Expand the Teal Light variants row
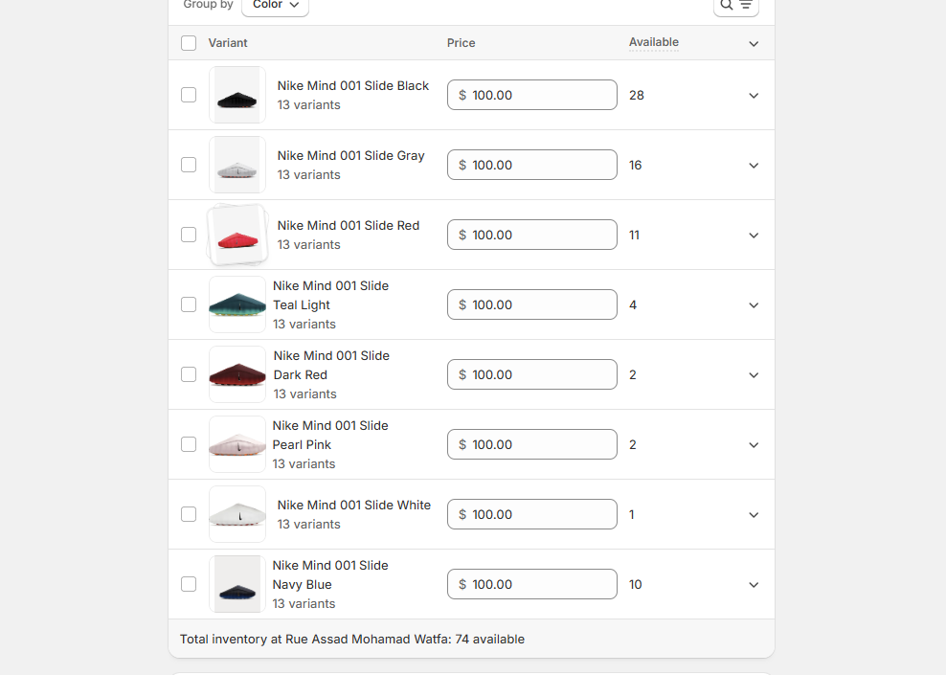 coord(754,305)
